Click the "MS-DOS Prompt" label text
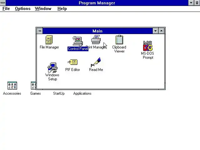 point(147,55)
